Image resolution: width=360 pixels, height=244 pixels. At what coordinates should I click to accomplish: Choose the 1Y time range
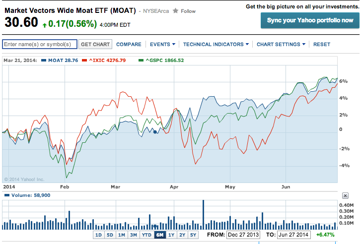pyautogui.click(x=171, y=235)
